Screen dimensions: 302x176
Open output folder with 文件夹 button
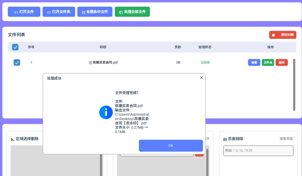coord(268,62)
